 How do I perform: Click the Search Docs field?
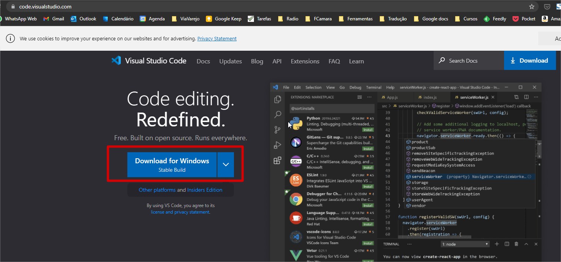tap(469, 61)
